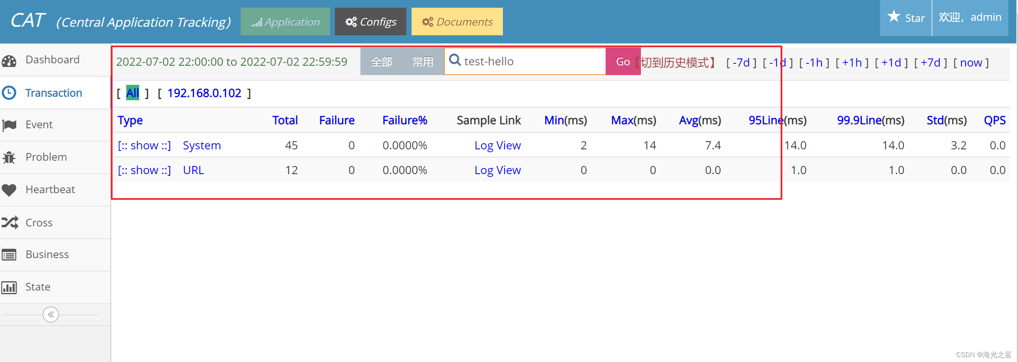Open the State report
This screenshot has width=1018, height=362.
pyautogui.click(x=55, y=287)
